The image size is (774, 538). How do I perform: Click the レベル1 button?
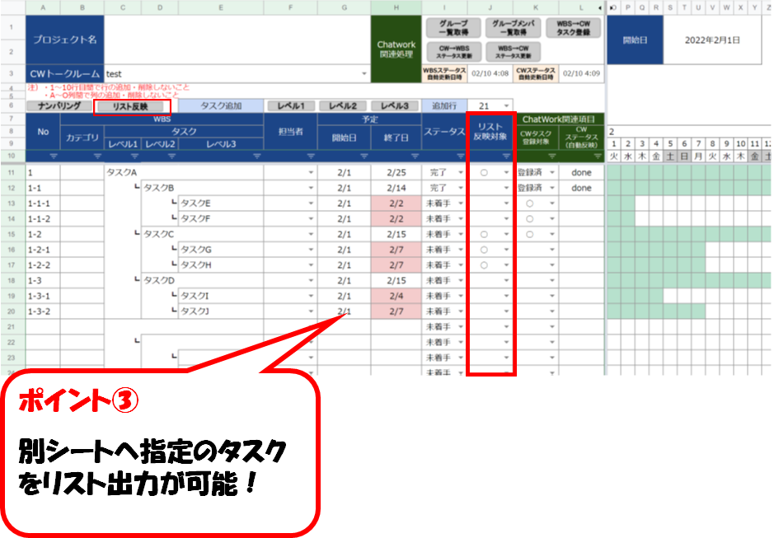coord(291,105)
